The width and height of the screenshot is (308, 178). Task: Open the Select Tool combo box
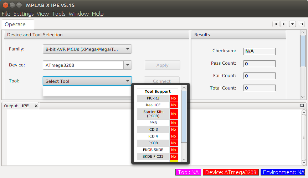pos(87,81)
